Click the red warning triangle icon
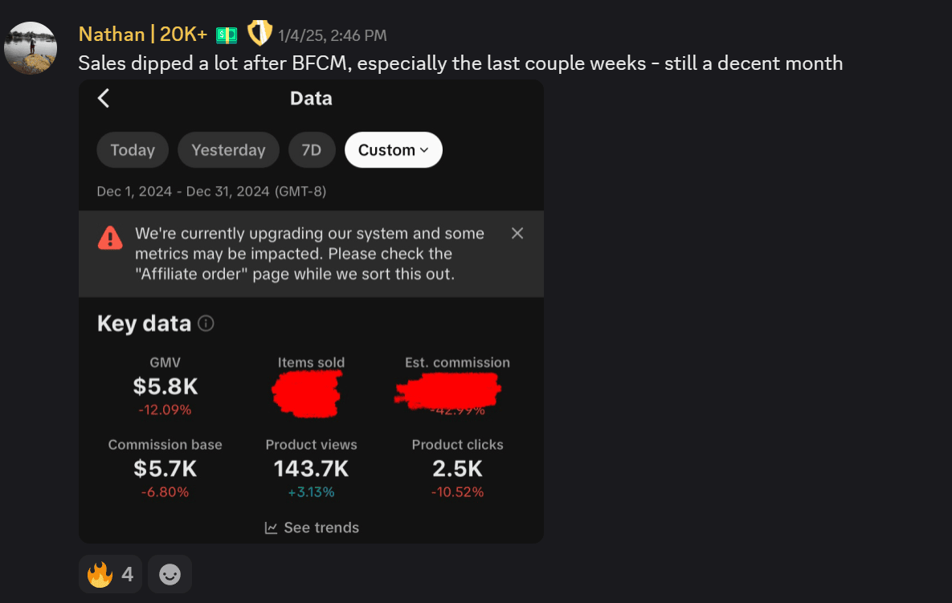Viewport: 952px width, 603px height. [x=110, y=238]
